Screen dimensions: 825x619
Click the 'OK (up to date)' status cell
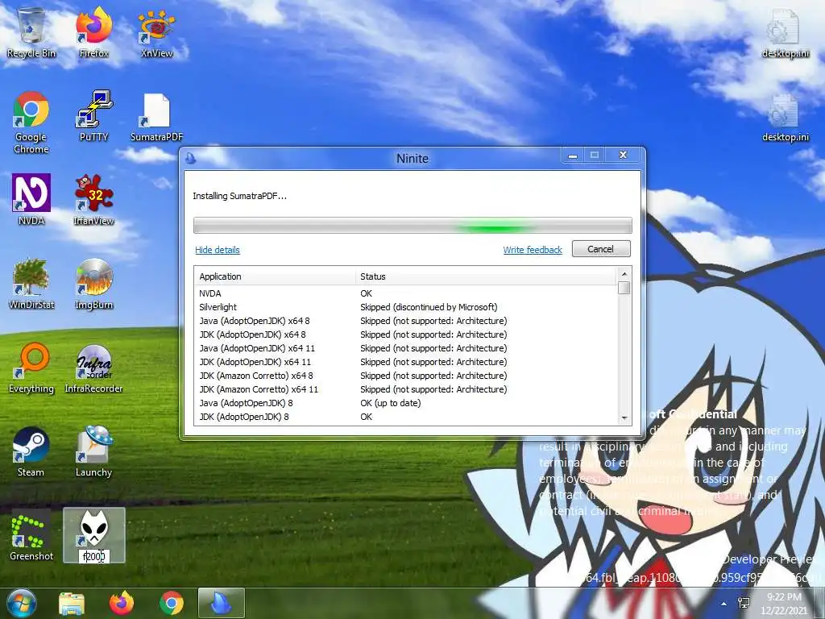click(x=391, y=403)
